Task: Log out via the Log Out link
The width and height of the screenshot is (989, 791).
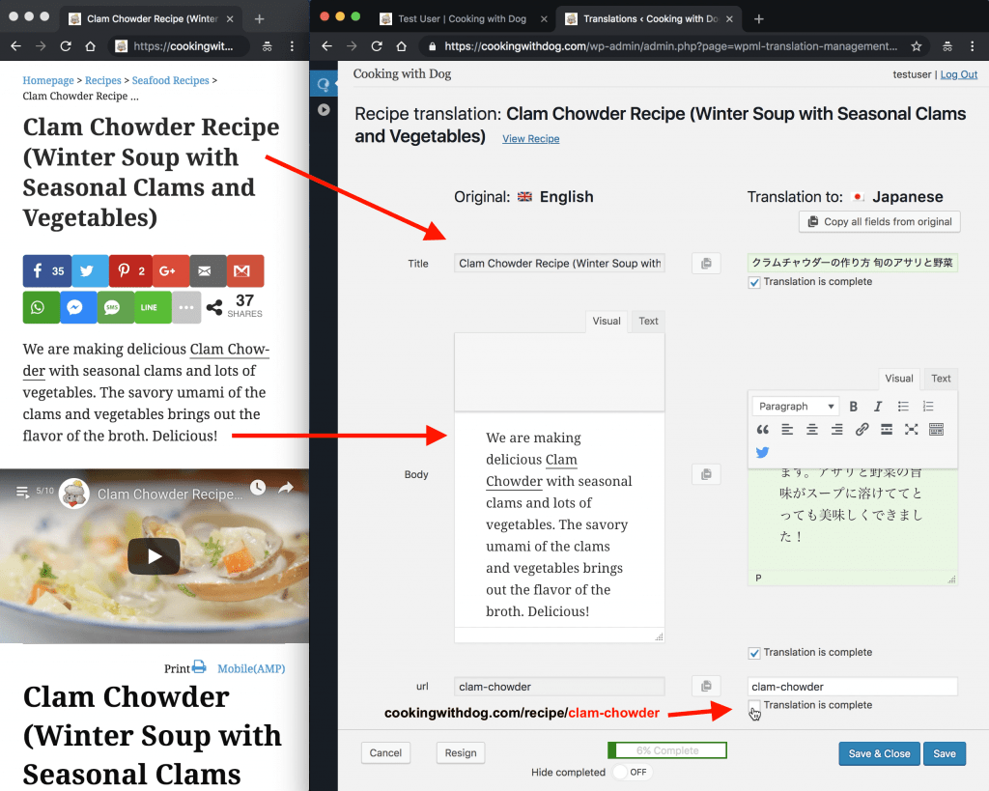Action: [x=959, y=74]
